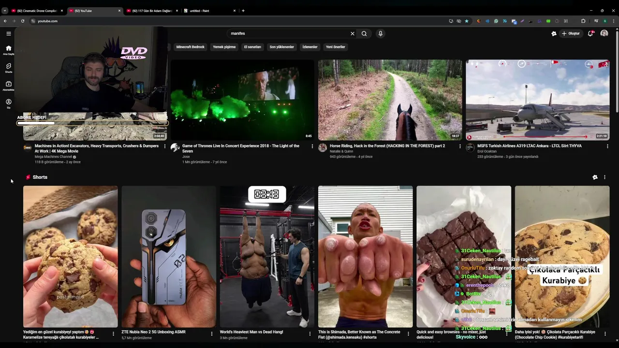Image resolution: width=619 pixels, height=348 pixels.
Task: Bookmark this page with the star
Action: coord(467,21)
